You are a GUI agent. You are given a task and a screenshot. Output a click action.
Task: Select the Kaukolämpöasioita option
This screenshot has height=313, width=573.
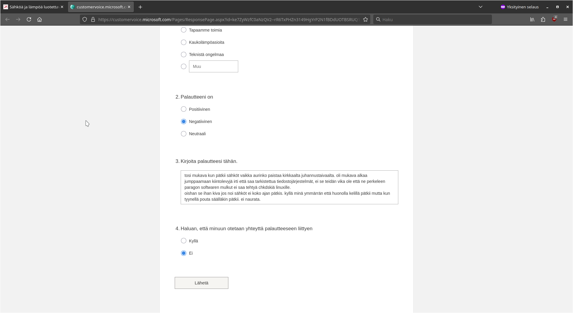click(184, 42)
